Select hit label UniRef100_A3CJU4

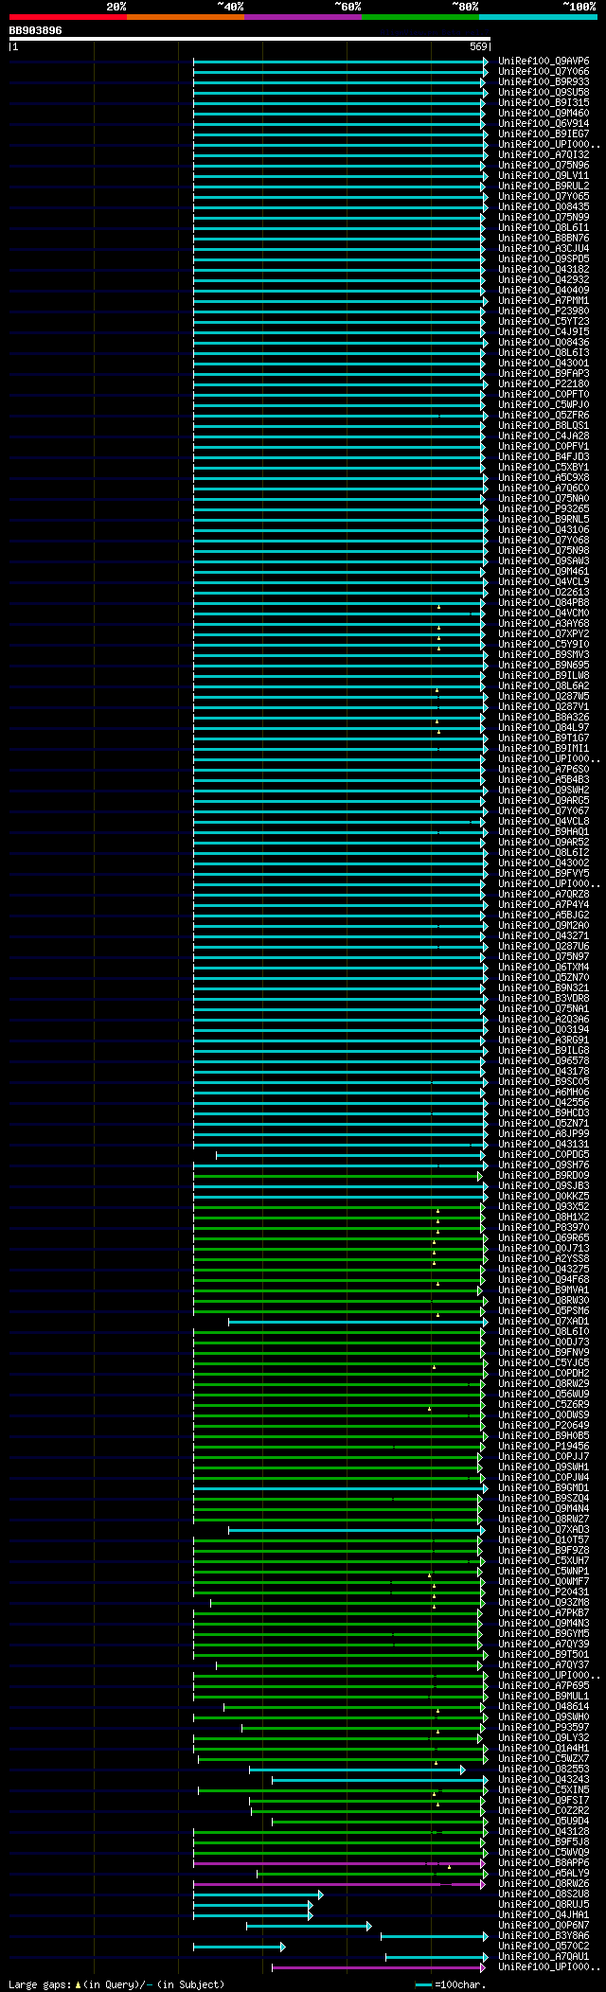point(544,249)
